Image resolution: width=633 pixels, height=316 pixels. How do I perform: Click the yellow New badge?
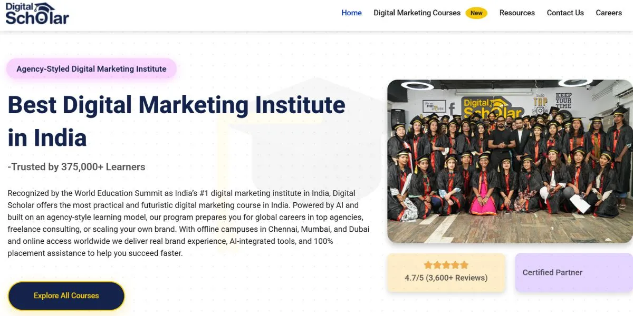point(476,13)
